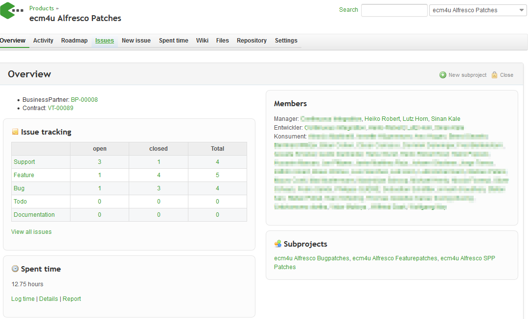
Task: Go to the Wiki tab
Action: [x=202, y=41]
